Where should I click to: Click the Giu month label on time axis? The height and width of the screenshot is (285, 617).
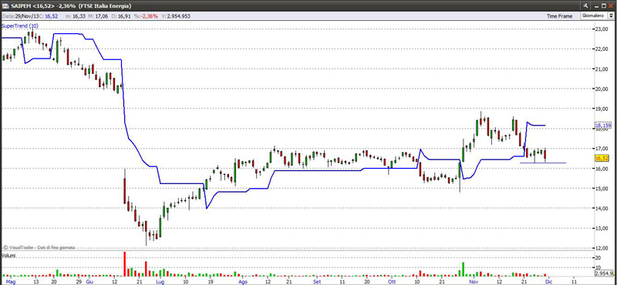(x=89, y=282)
